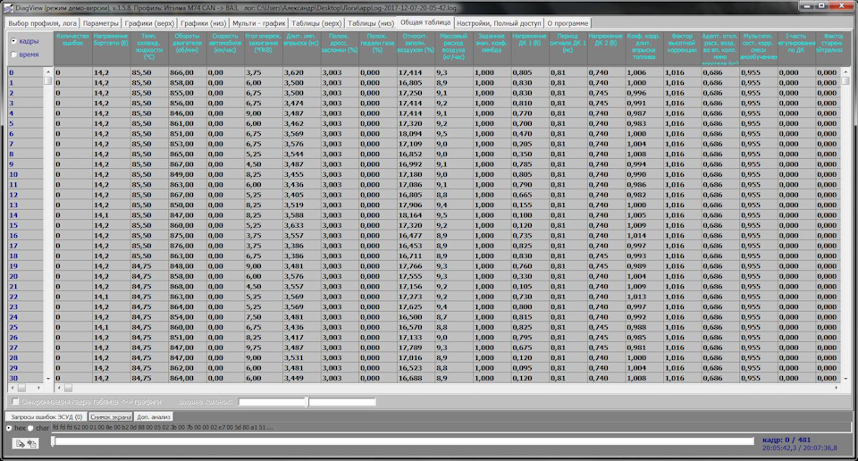Screen dimensions: 858x461
Task: Select the 'время' radio button
Action: click(13, 54)
